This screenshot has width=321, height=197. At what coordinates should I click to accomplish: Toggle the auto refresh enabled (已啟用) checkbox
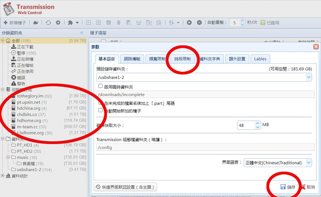point(263,23)
